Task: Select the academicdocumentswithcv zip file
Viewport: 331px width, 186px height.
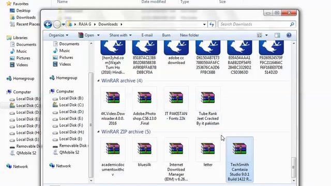Action: [113, 157]
